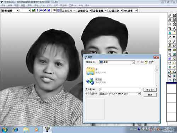
Task: Click the exit door icon at the toolbox bottom
Action: click(x=174, y=80)
